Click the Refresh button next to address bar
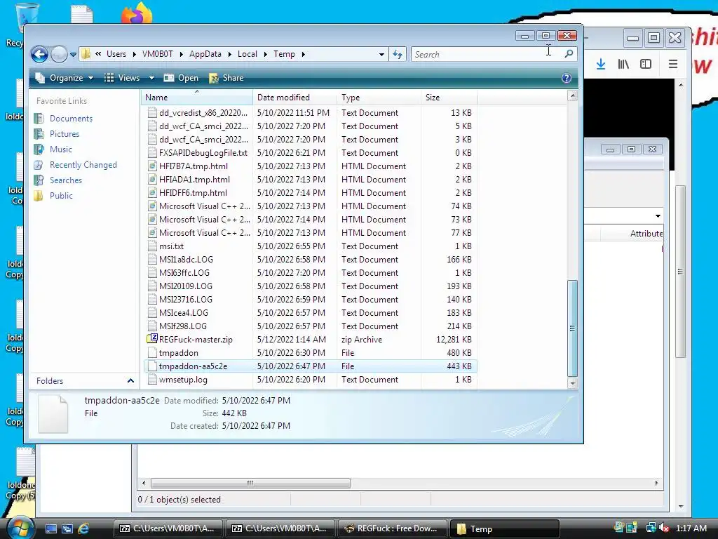The image size is (718, 539). 398,55
